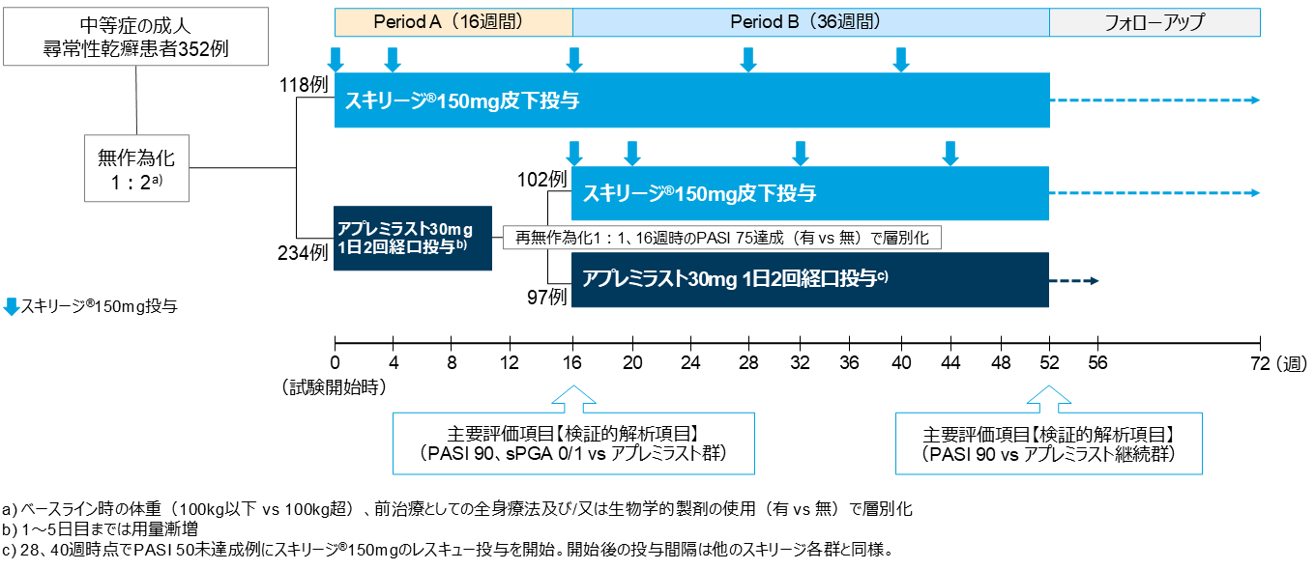Viewport: 1315px width, 570px height.
Task: Click the 102例 label
Action: (x=541, y=180)
